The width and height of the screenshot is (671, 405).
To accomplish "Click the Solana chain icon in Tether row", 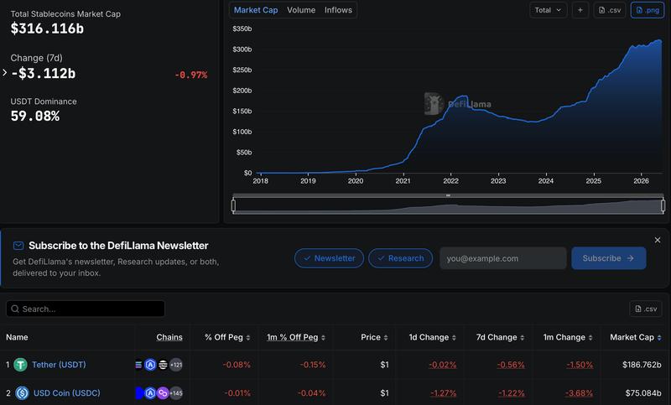I will click(138, 365).
